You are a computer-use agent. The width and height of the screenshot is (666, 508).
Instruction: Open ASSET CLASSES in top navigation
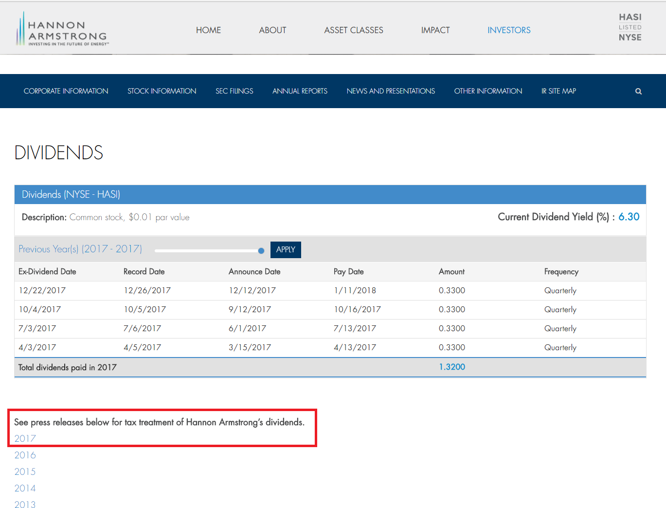354,30
